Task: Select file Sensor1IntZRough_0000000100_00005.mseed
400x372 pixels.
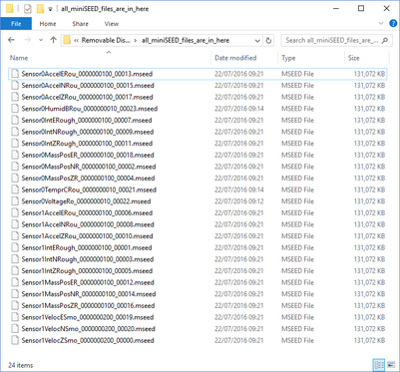Action: tap(198, 271)
